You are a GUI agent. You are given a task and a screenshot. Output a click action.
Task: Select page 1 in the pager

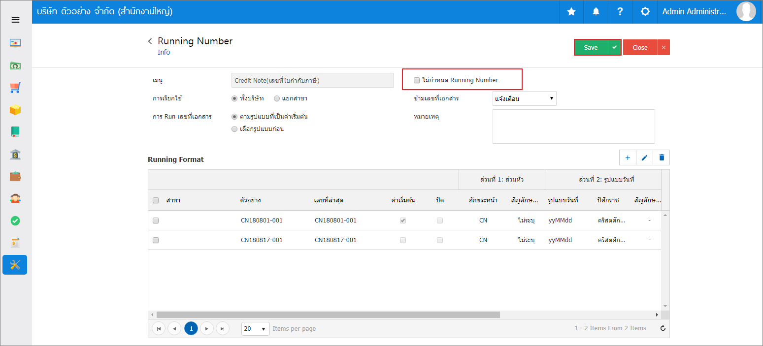191,328
